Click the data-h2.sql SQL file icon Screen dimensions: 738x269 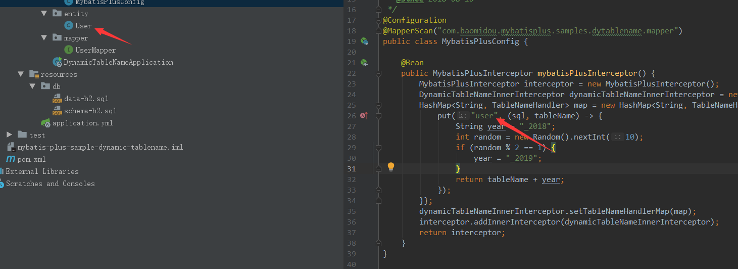pos(57,99)
